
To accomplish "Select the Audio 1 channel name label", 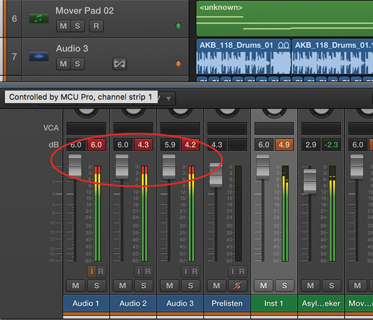I will tap(86, 303).
